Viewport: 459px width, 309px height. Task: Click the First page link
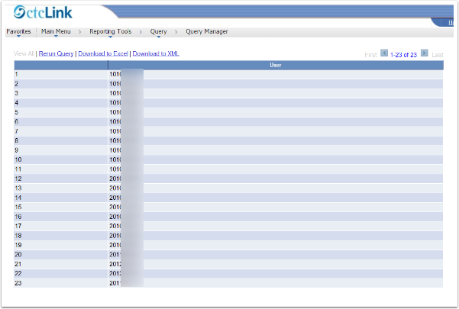pos(370,55)
